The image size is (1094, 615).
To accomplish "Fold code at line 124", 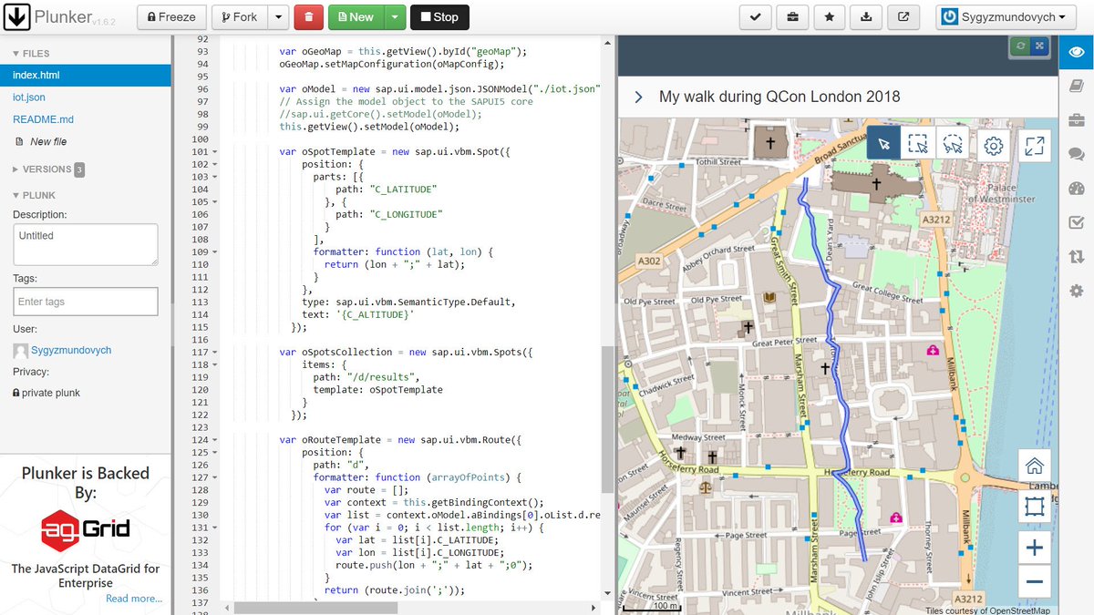I will (x=214, y=440).
